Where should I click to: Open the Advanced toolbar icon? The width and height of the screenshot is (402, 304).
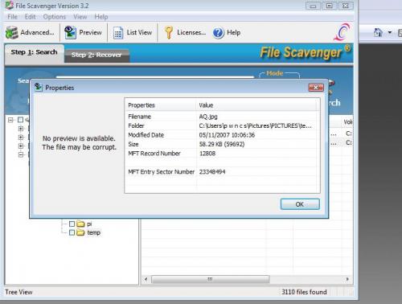(12, 32)
